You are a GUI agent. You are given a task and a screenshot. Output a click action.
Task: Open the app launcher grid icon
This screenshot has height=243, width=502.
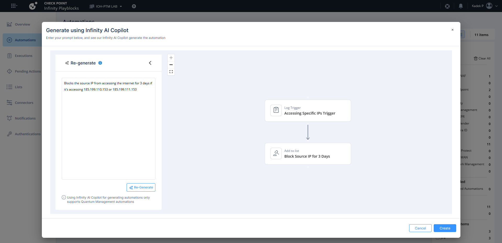coord(14,6)
